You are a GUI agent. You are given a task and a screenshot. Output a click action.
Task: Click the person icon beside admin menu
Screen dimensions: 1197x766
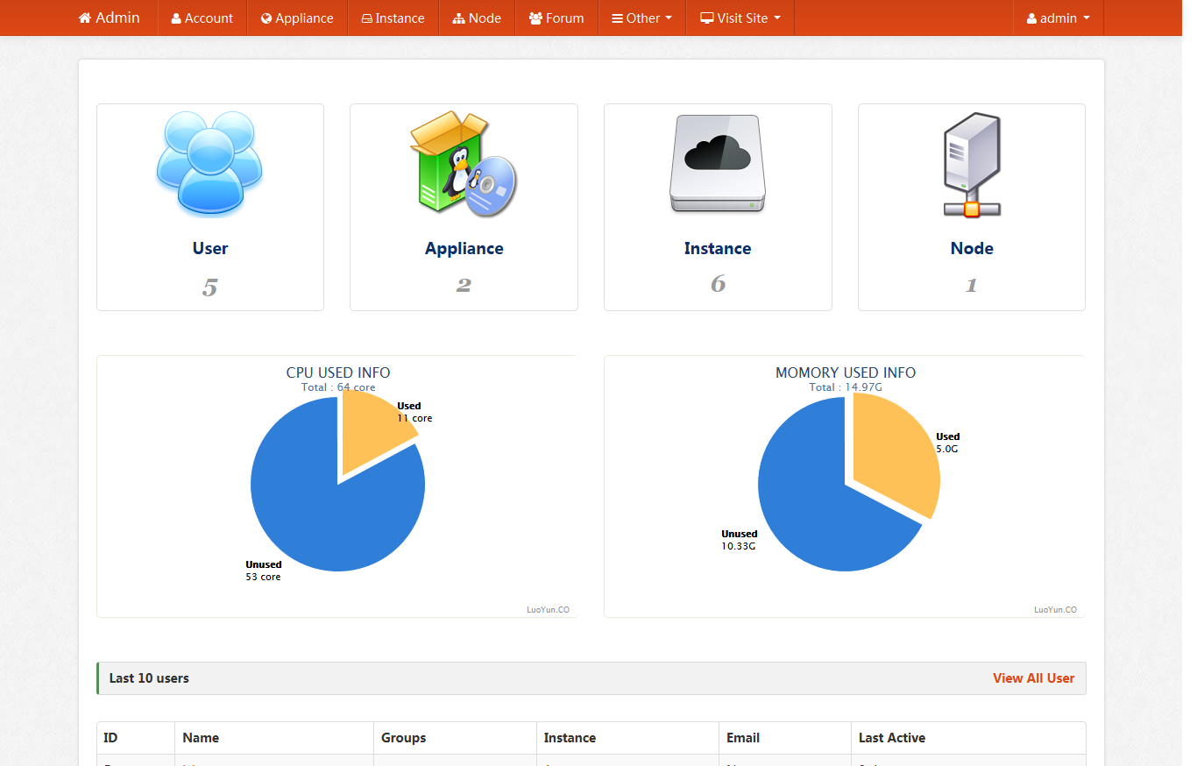(x=1031, y=18)
